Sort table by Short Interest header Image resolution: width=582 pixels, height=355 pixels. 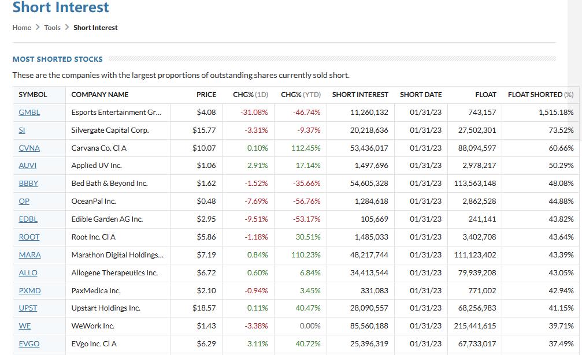360,94
